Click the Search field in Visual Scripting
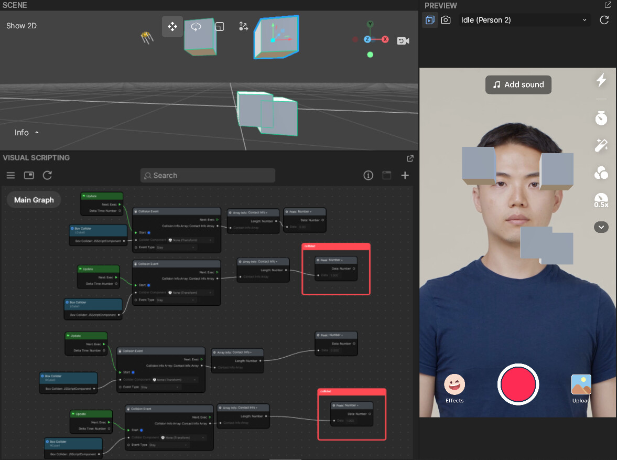 (x=208, y=175)
